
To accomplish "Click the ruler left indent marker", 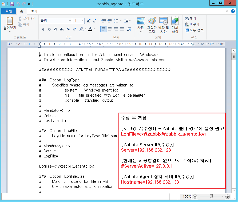I will (39, 45).
